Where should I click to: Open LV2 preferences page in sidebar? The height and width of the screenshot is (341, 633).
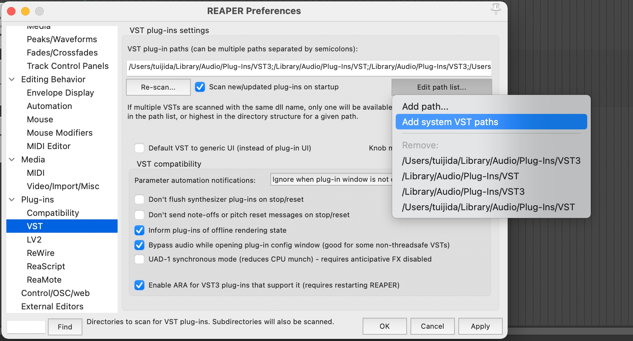34,240
